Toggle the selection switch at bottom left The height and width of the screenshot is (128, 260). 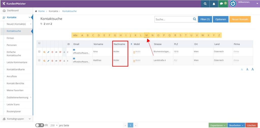[40, 125]
